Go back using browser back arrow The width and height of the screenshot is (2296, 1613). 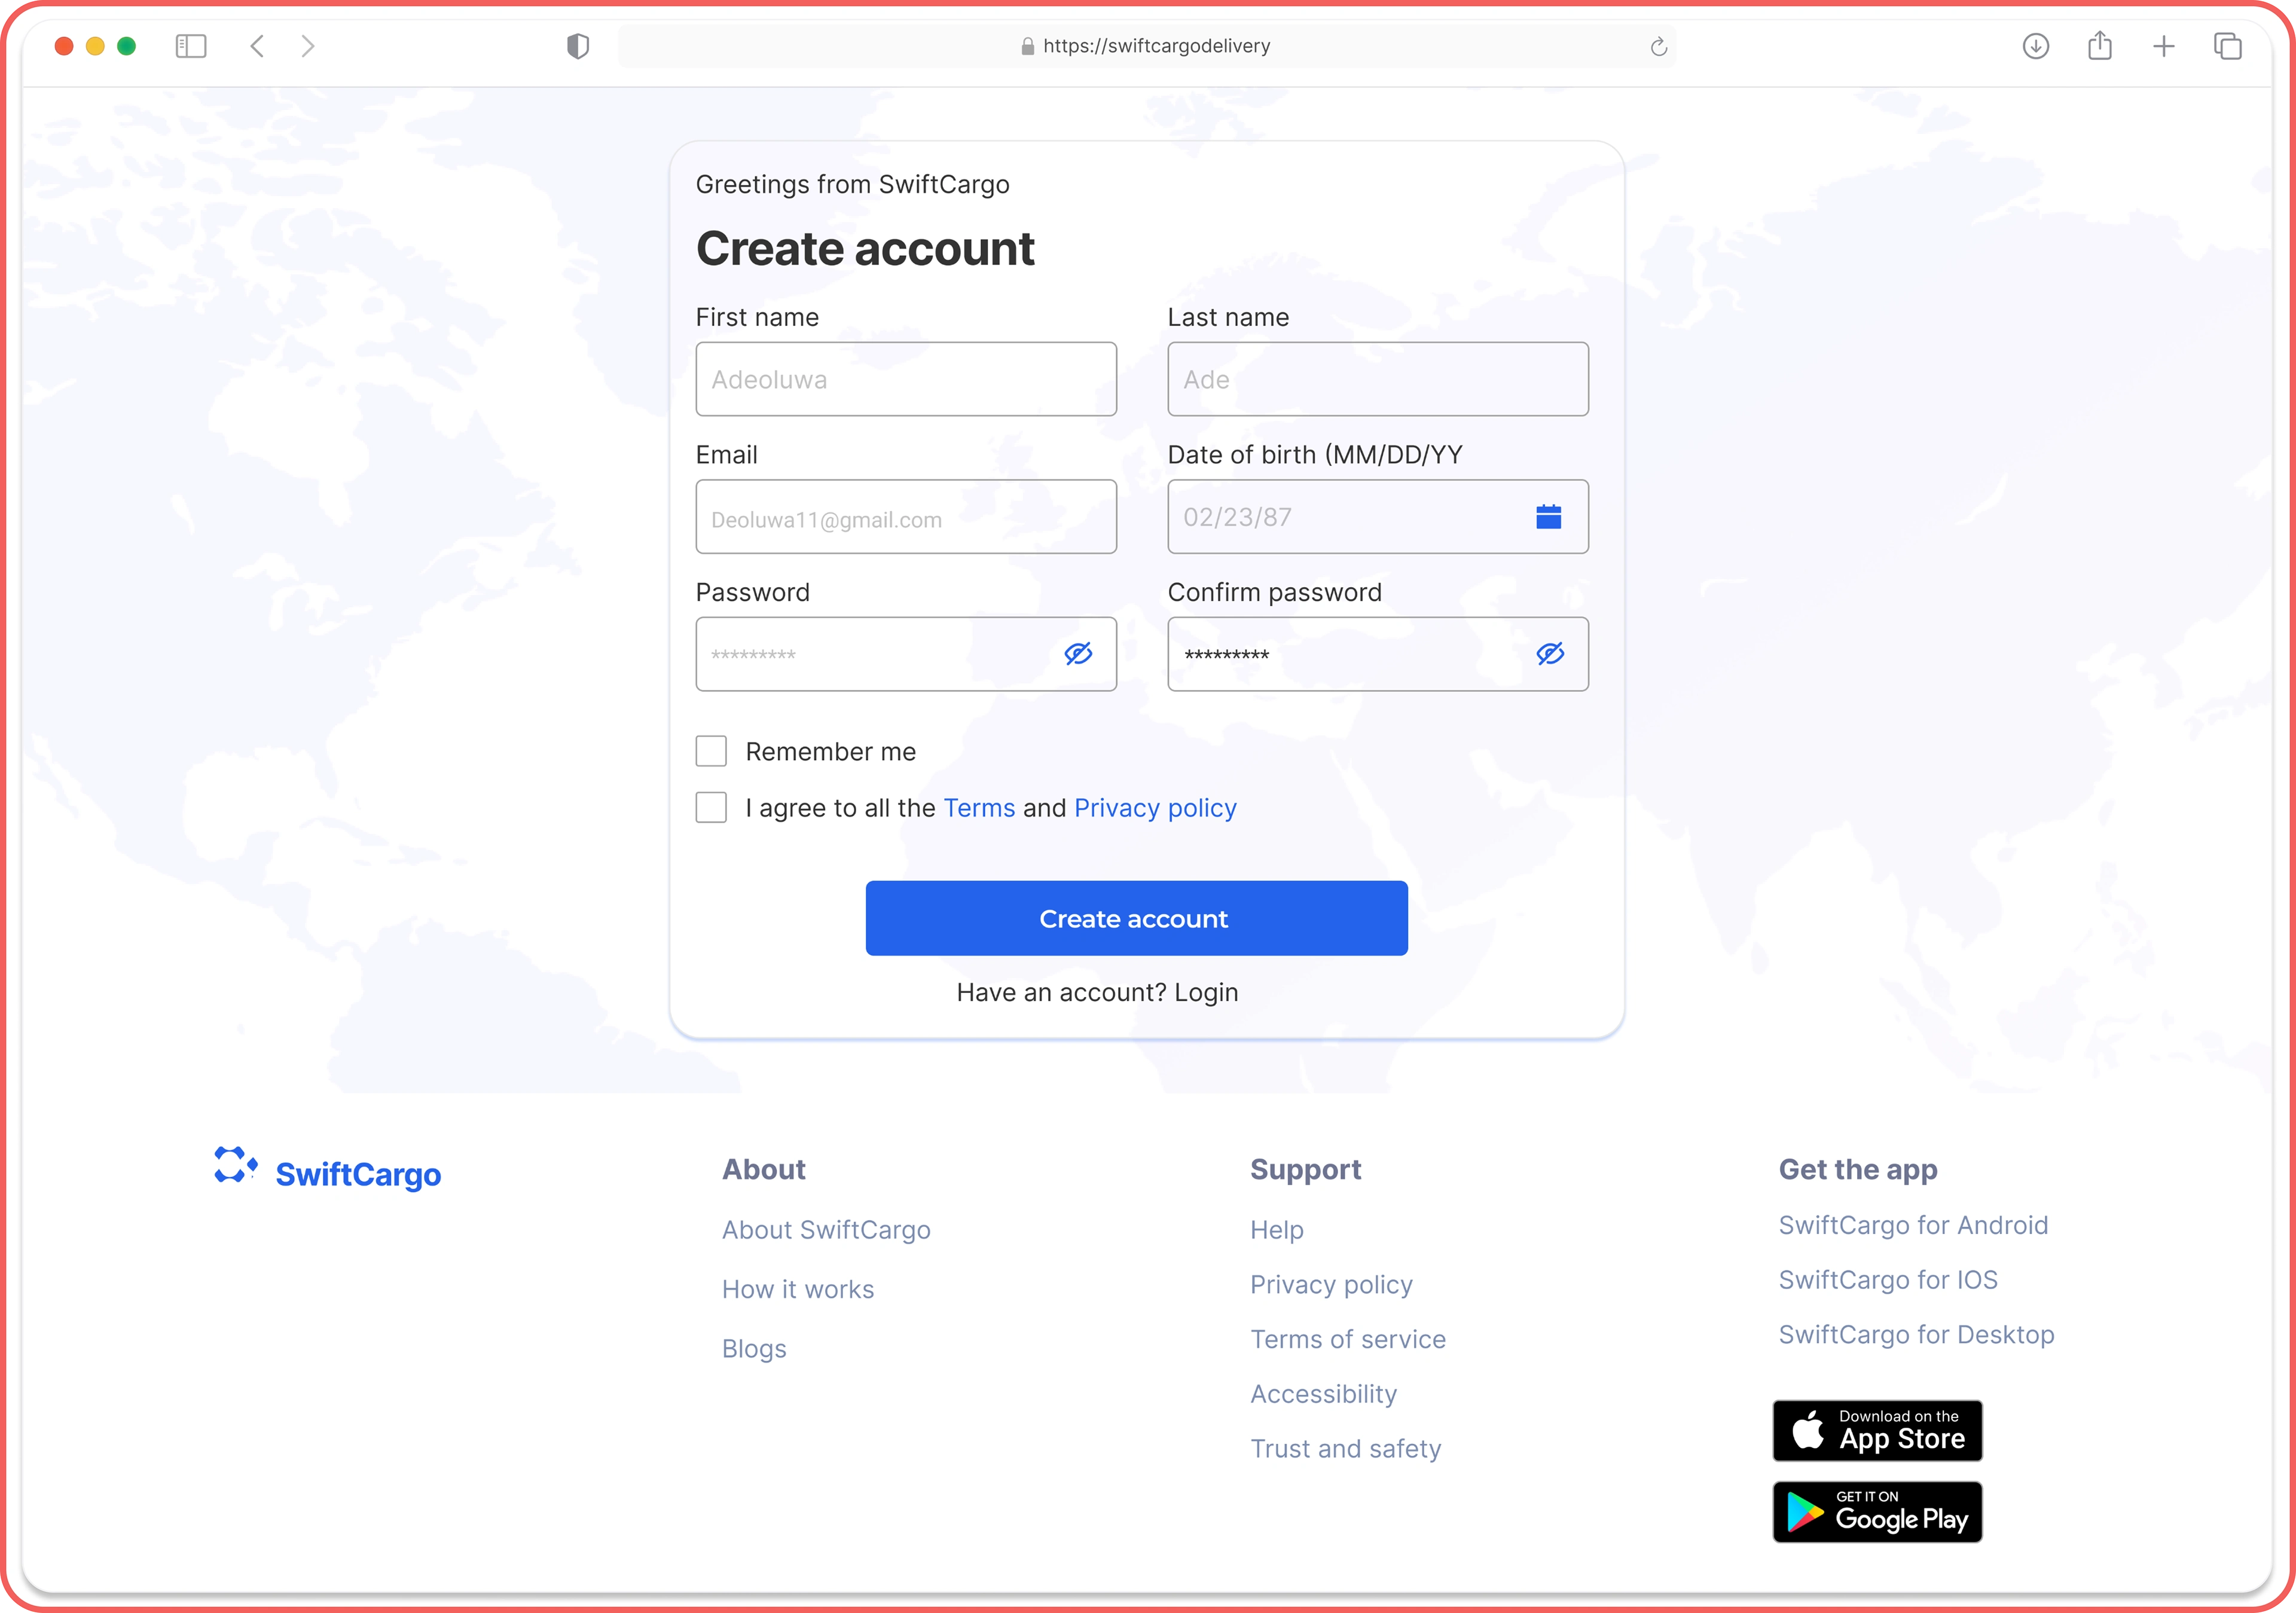pos(257,46)
